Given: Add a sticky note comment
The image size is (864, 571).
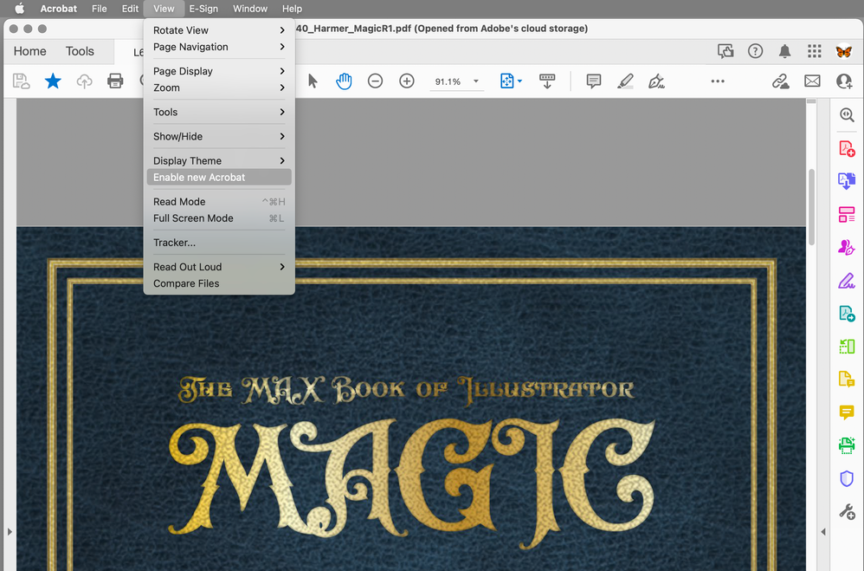Looking at the screenshot, I should [593, 81].
